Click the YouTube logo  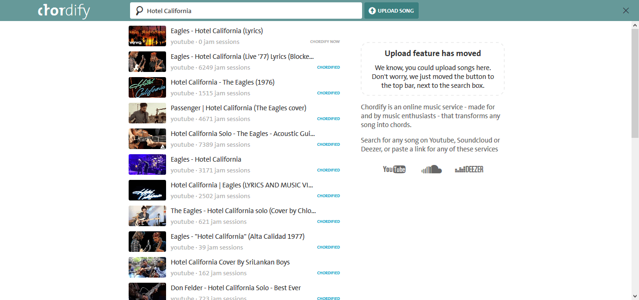pos(394,169)
